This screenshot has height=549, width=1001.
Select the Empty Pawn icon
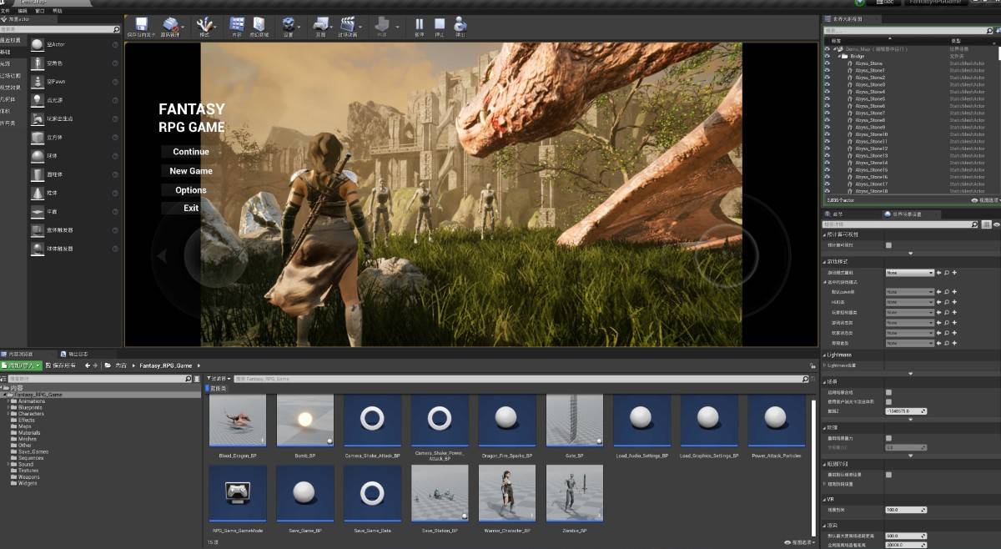pos(38,82)
